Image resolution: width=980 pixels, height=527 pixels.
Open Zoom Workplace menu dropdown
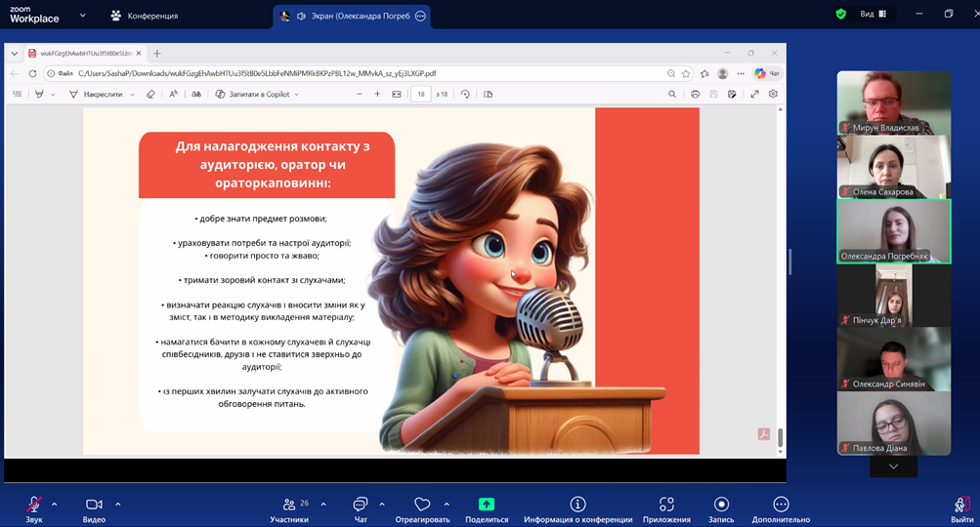pos(82,16)
